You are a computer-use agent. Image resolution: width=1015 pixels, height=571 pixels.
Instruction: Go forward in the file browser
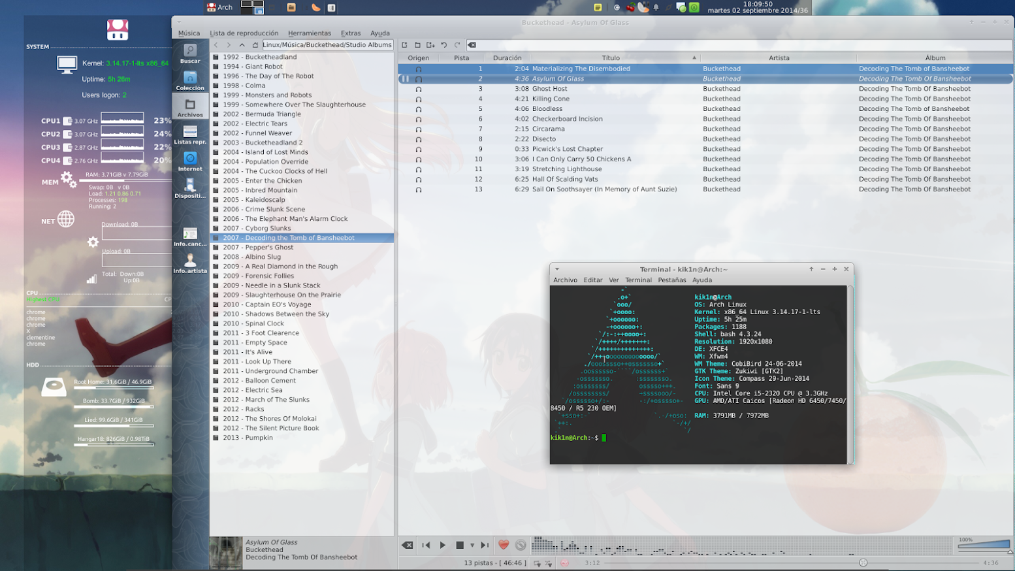[x=229, y=45]
